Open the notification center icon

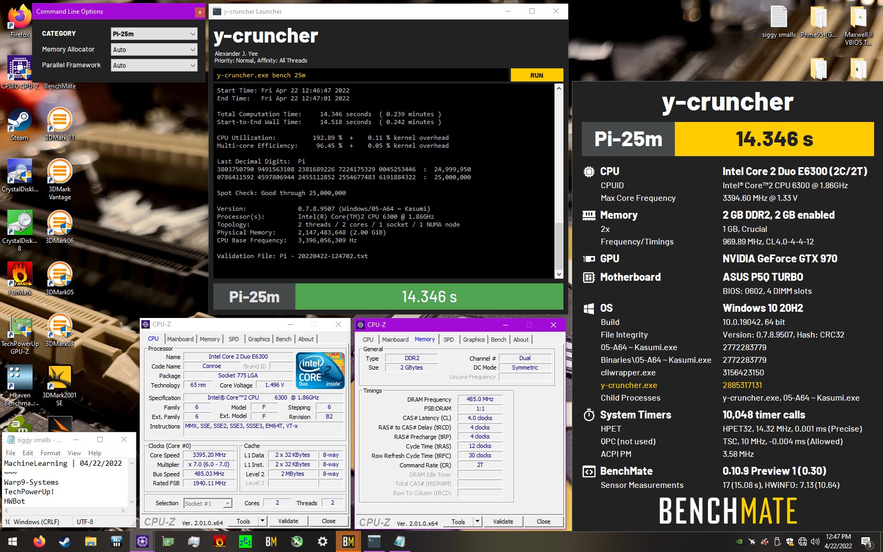(x=867, y=541)
